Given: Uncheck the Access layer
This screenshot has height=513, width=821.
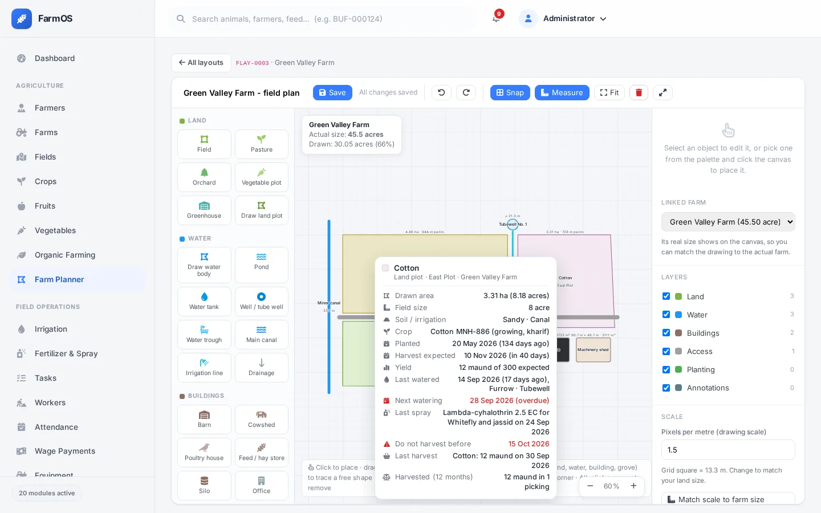Looking at the screenshot, I should coord(666,351).
